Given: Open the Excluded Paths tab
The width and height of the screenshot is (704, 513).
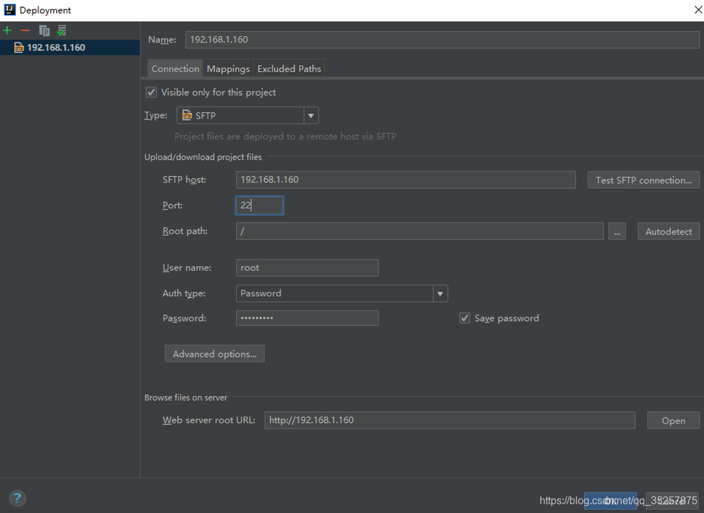Looking at the screenshot, I should coord(289,68).
